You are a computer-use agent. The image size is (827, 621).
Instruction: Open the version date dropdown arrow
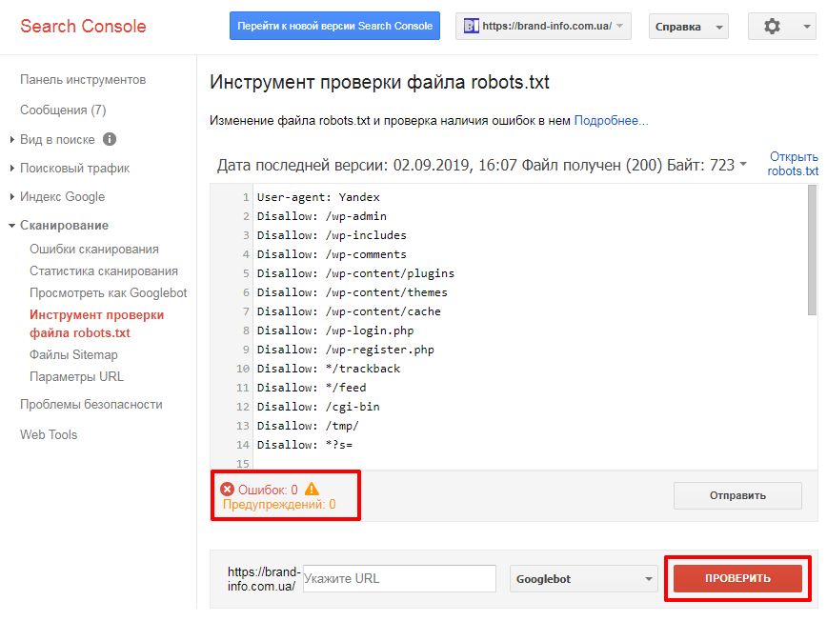point(743,164)
